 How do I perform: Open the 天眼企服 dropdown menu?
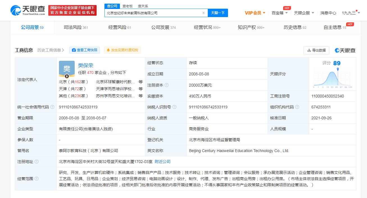point(304,13)
